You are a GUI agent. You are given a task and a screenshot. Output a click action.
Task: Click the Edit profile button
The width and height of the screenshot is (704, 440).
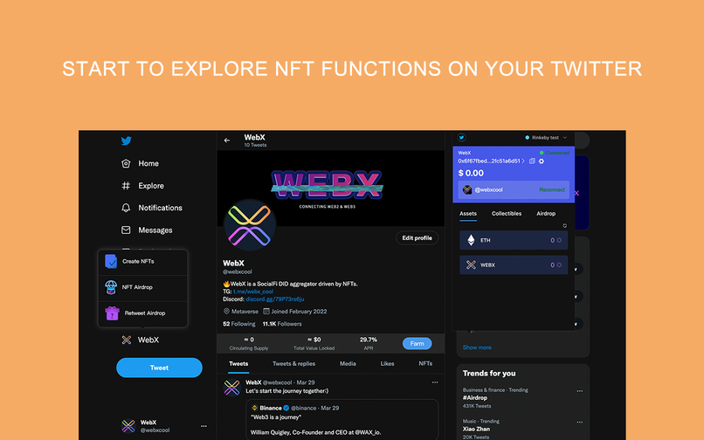point(417,238)
